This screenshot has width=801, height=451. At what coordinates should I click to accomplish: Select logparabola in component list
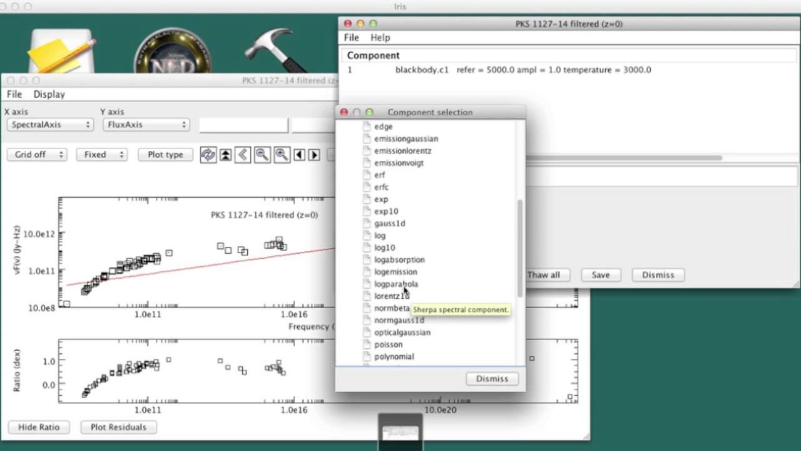396,284
